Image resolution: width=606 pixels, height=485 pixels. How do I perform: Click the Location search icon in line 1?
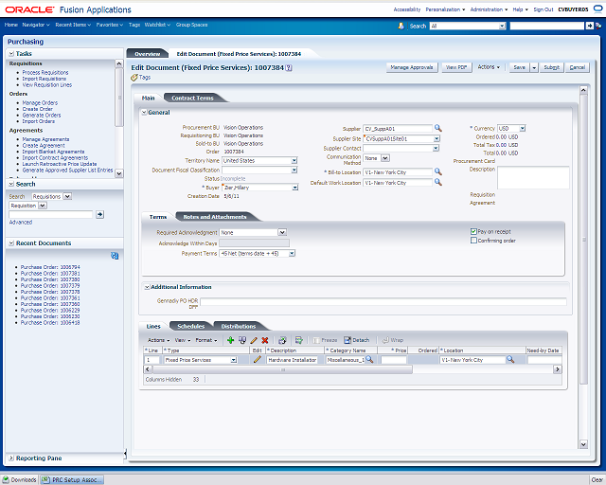pos(510,360)
